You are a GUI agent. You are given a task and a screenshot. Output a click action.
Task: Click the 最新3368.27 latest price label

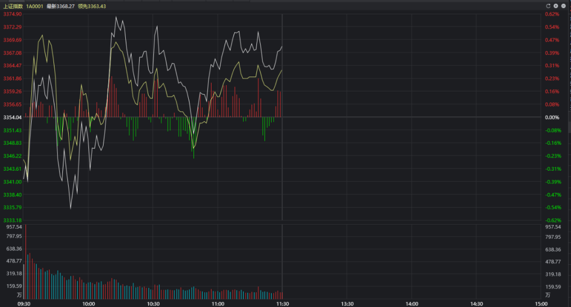pos(60,6)
